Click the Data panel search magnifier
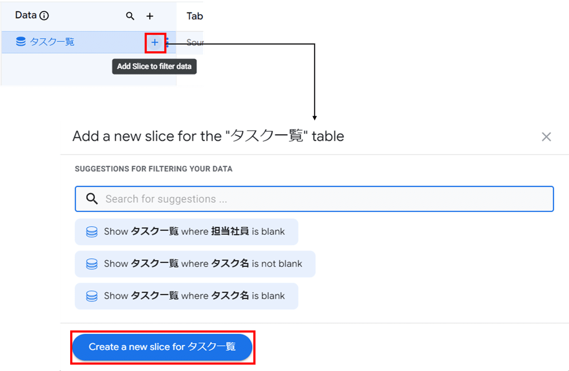This screenshot has height=371, width=569. click(130, 16)
